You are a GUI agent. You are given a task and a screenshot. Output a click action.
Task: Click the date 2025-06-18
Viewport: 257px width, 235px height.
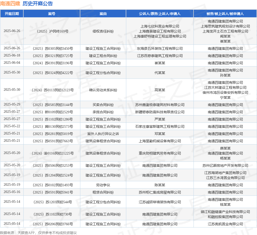tap(12, 55)
